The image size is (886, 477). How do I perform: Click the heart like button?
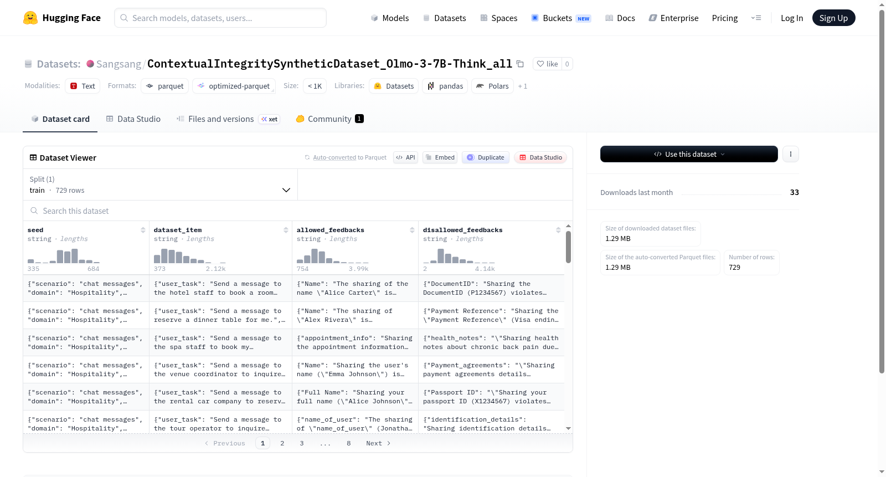547,64
